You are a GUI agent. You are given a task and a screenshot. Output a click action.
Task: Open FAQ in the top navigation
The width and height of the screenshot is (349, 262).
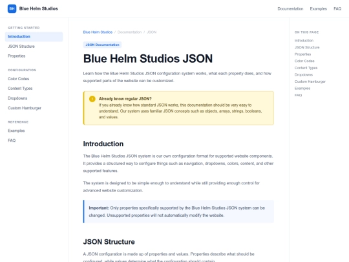point(337,8)
